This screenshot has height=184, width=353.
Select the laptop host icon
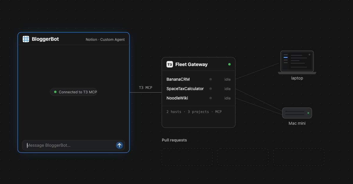[x=297, y=63]
